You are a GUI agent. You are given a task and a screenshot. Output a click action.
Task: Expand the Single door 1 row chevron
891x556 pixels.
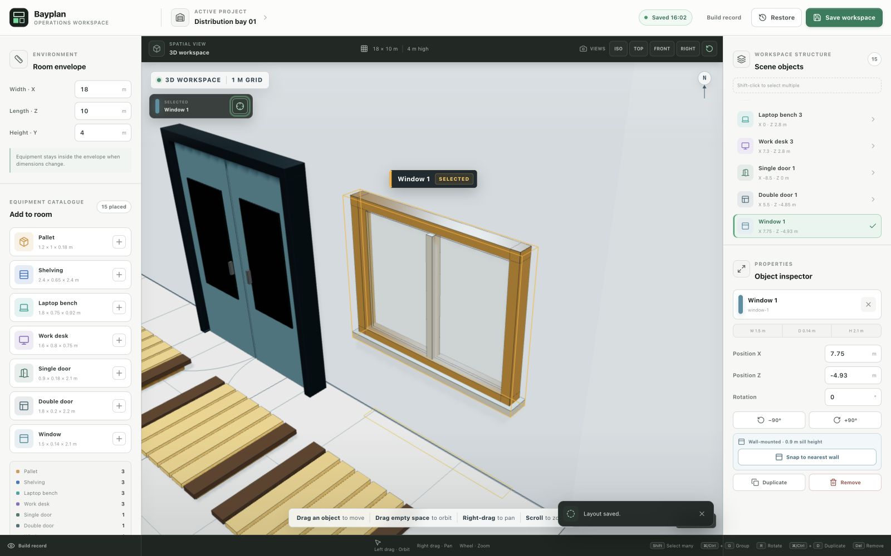[x=873, y=173]
